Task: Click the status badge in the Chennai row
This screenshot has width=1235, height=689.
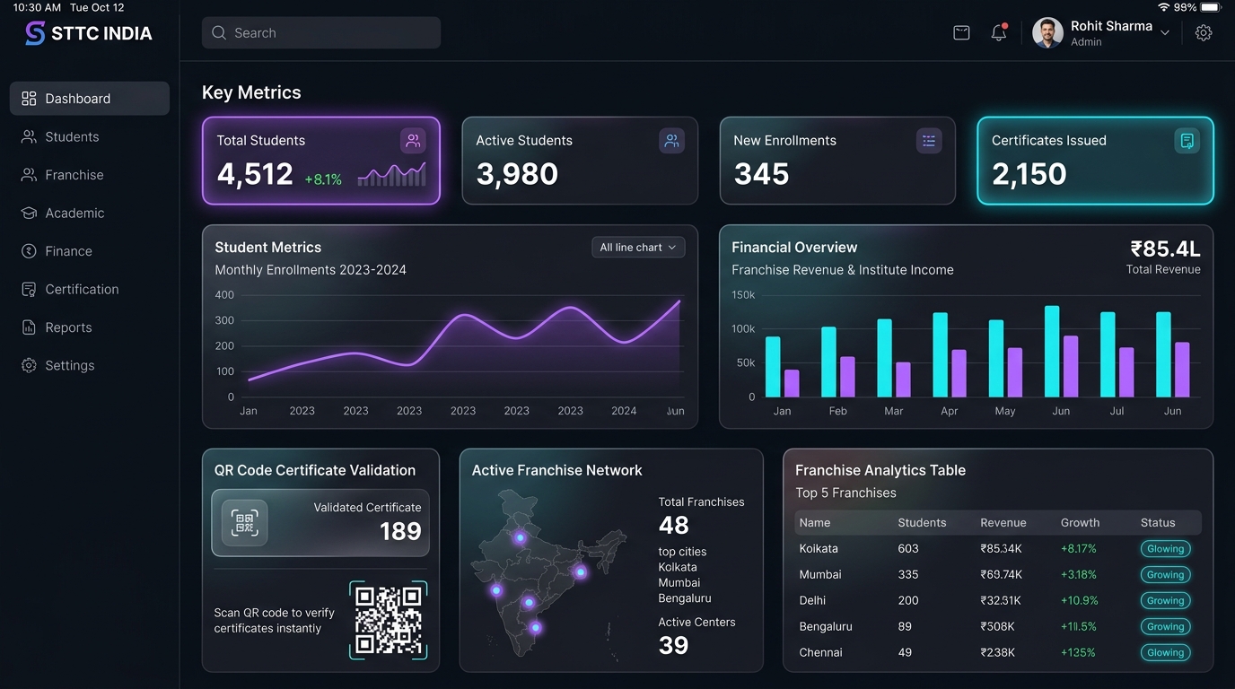Action: point(1165,653)
